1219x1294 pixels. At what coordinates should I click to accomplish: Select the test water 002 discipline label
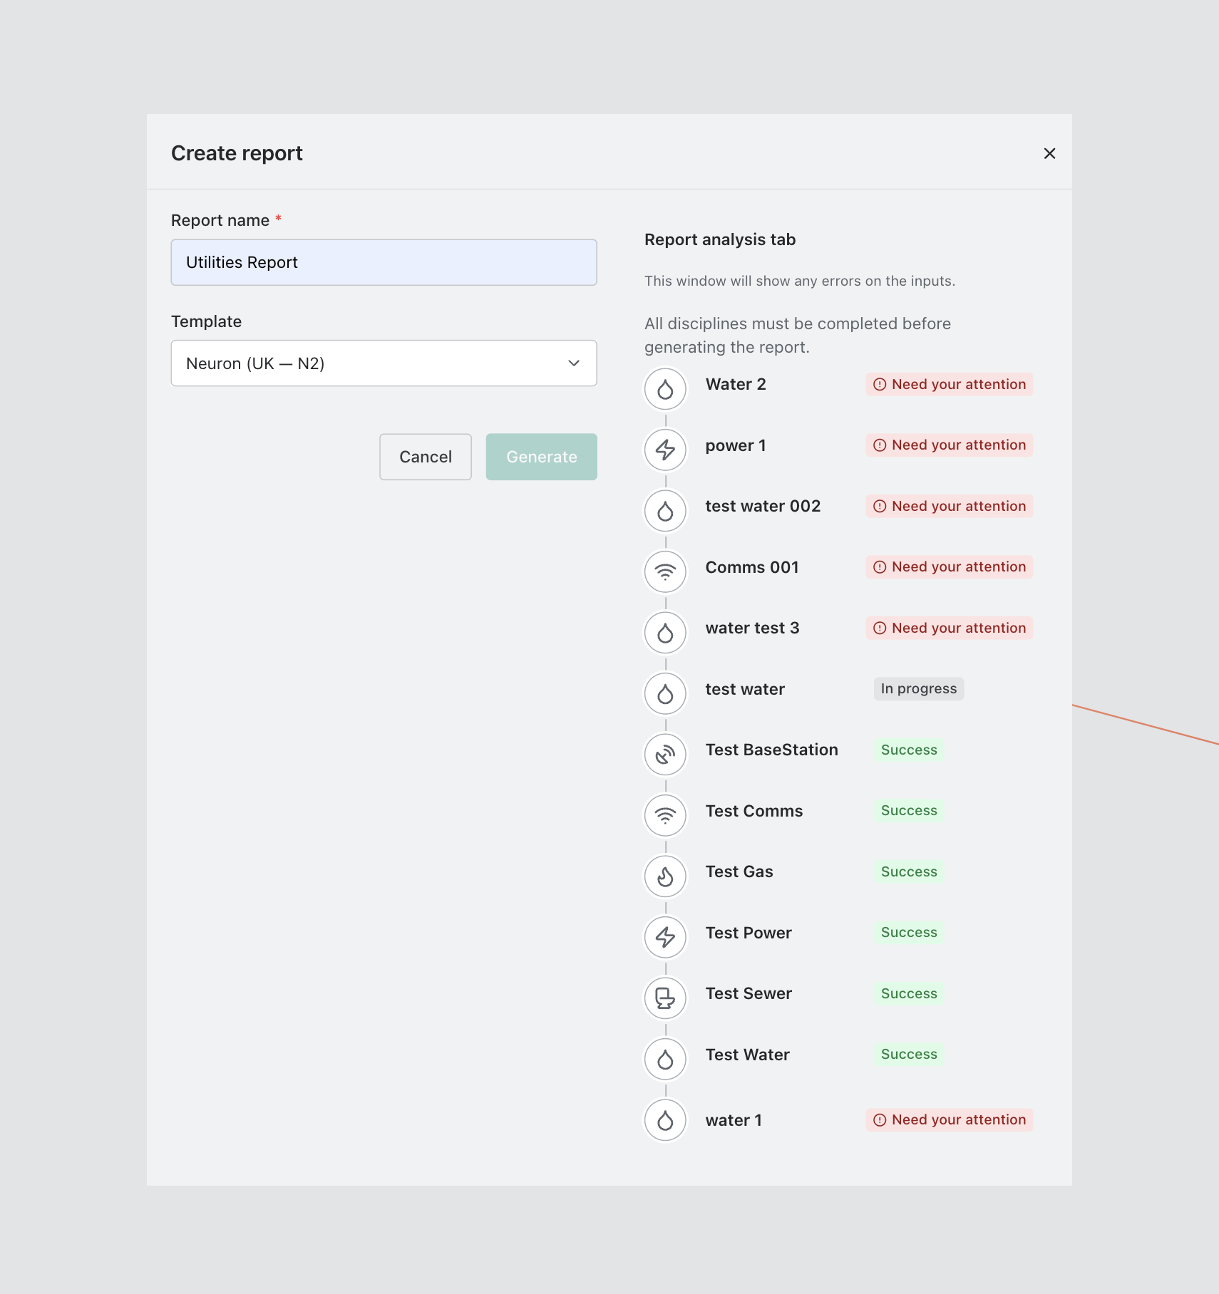pos(763,506)
